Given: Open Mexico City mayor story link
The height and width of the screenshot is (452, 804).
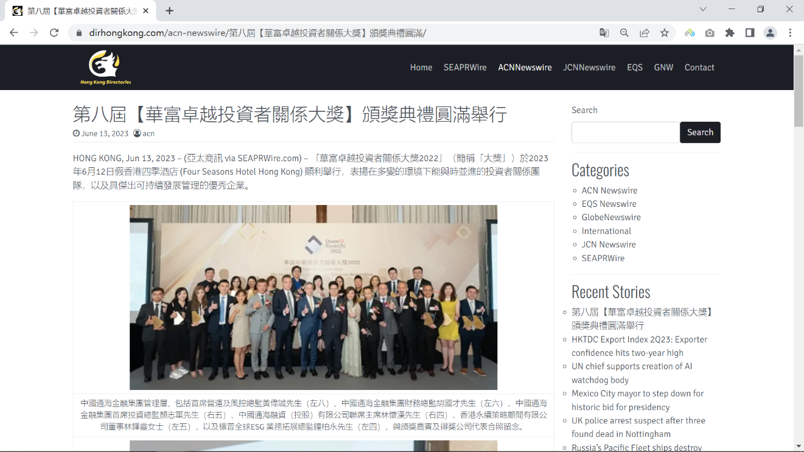Looking at the screenshot, I should (x=637, y=400).
